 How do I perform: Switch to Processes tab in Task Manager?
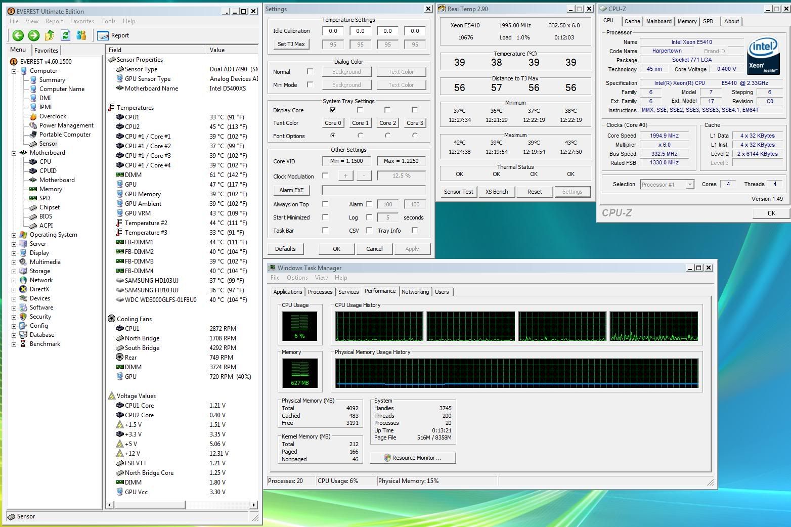(320, 292)
